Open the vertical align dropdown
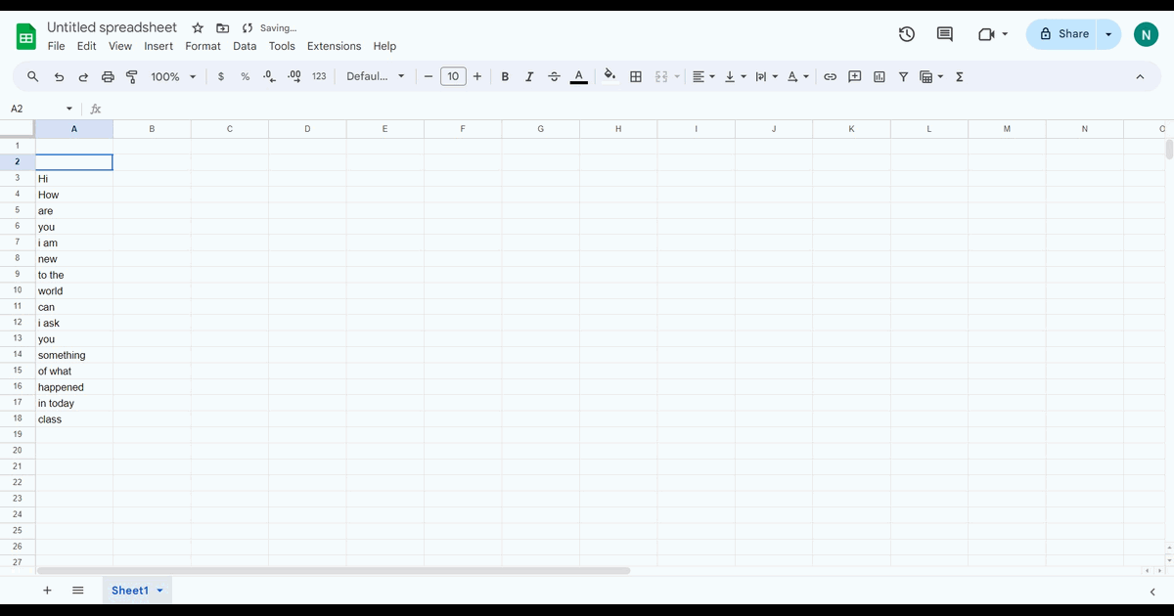Image resolution: width=1174 pixels, height=616 pixels. (735, 76)
